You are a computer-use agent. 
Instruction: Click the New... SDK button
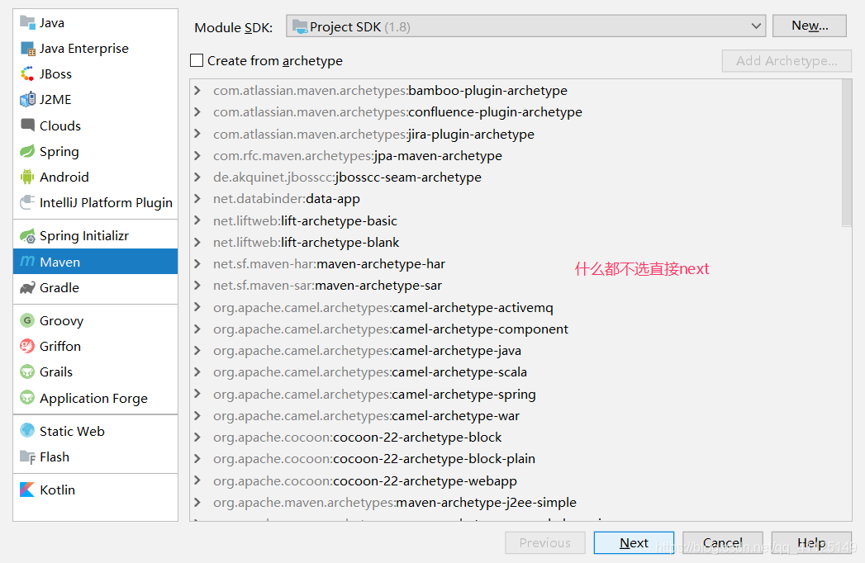click(810, 26)
